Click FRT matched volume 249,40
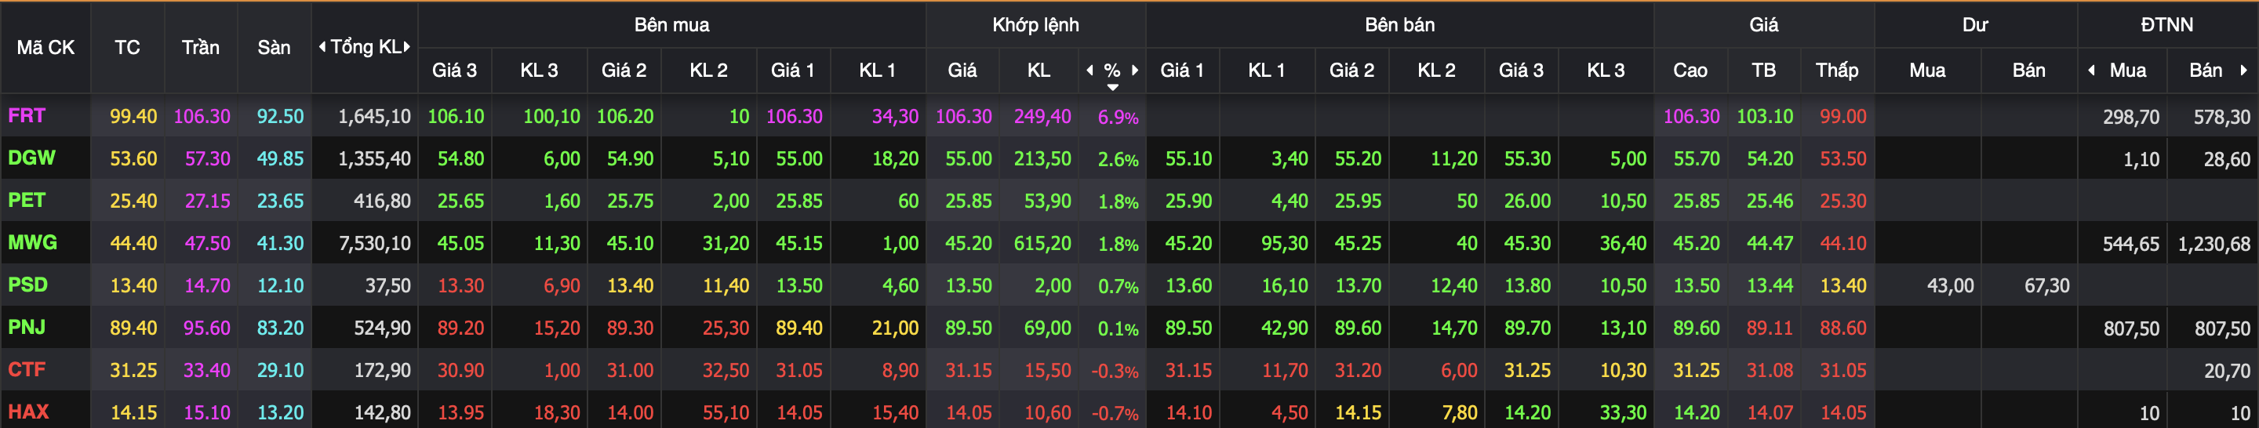 click(1042, 117)
